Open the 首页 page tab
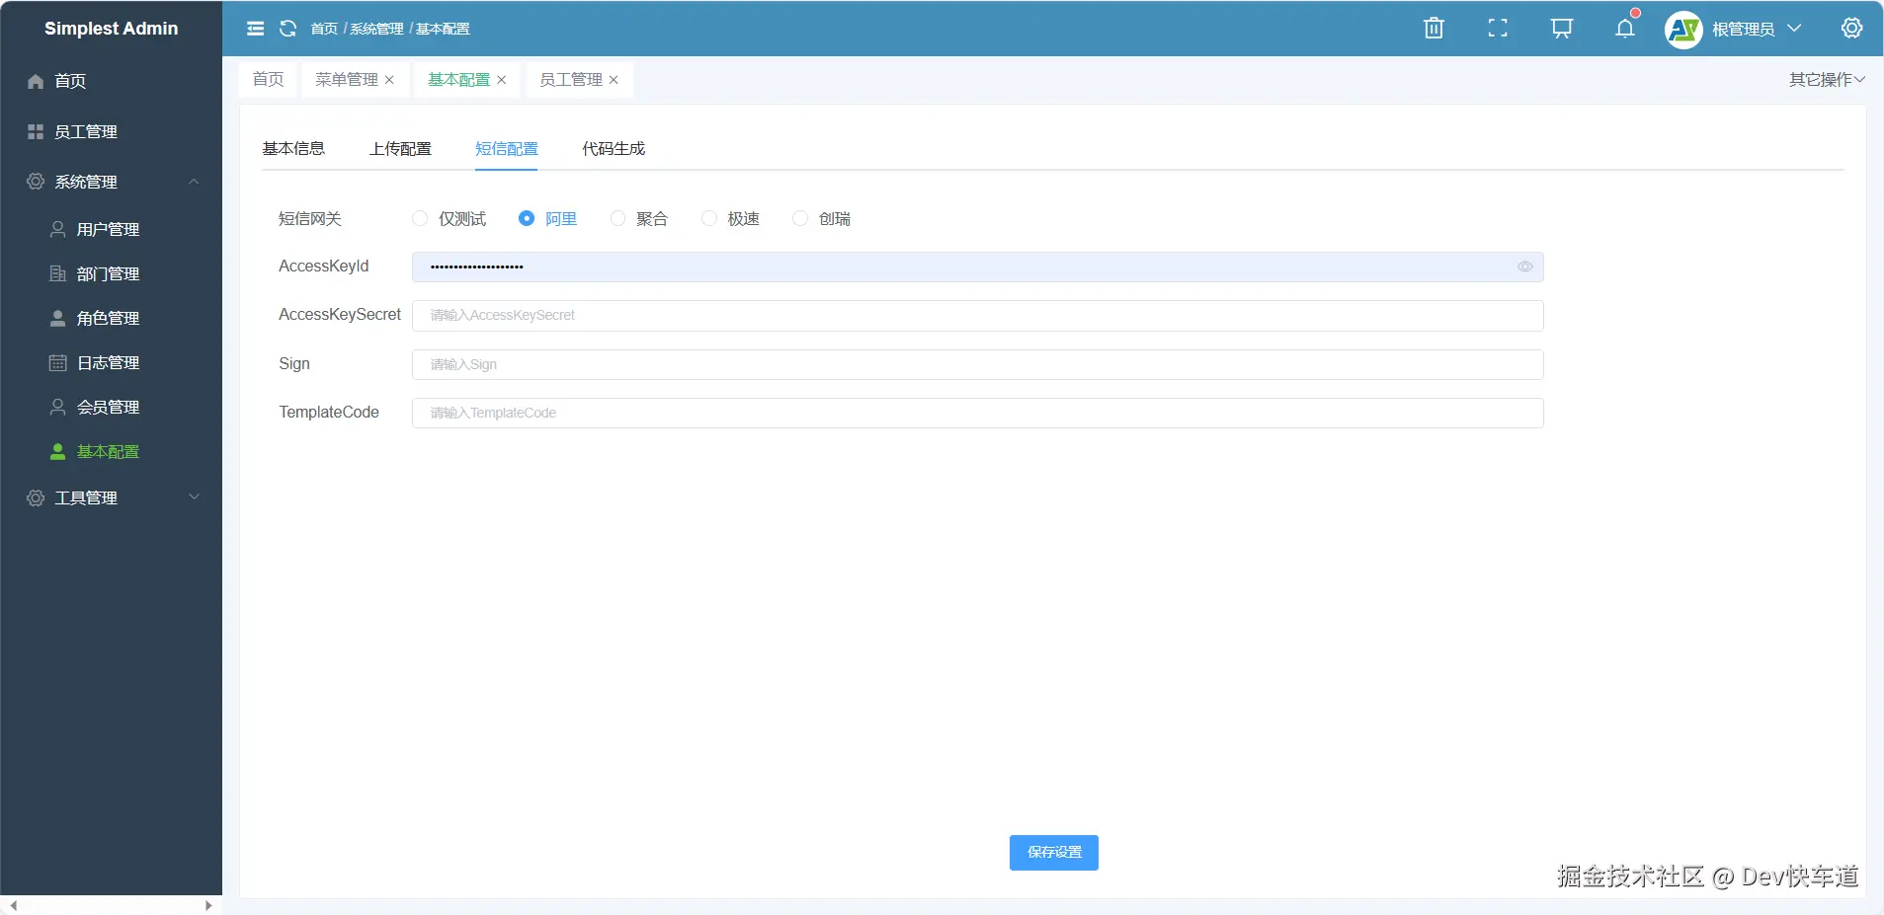This screenshot has width=1884, height=915. coord(268,80)
